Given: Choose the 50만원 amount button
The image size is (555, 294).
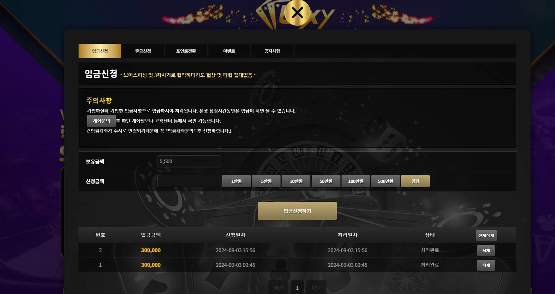Looking at the screenshot, I should pyautogui.click(x=326, y=181).
